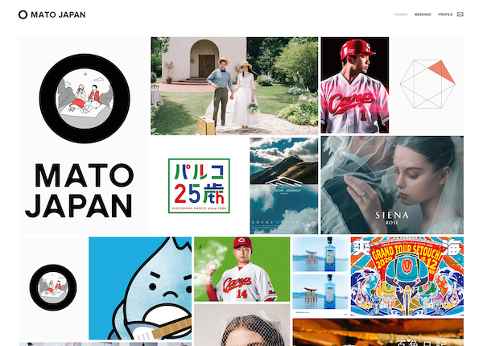Open the Grand Tour Setouchi 2020 poster

pos(407,276)
